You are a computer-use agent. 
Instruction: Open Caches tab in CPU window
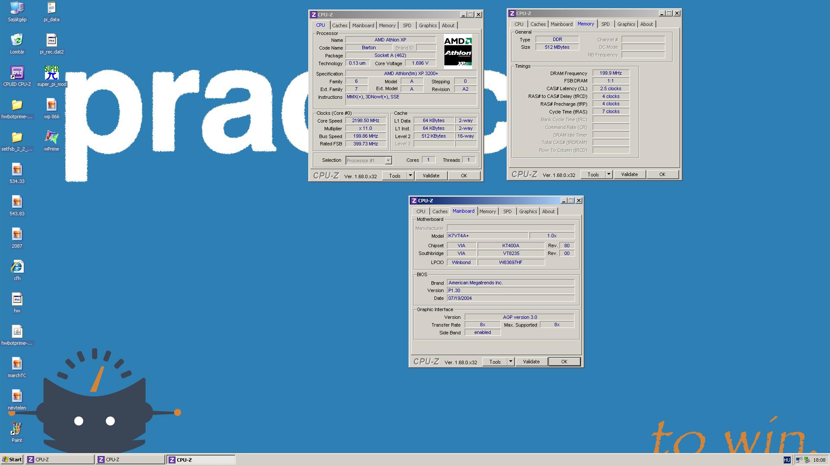pyautogui.click(x=340, y=25)
